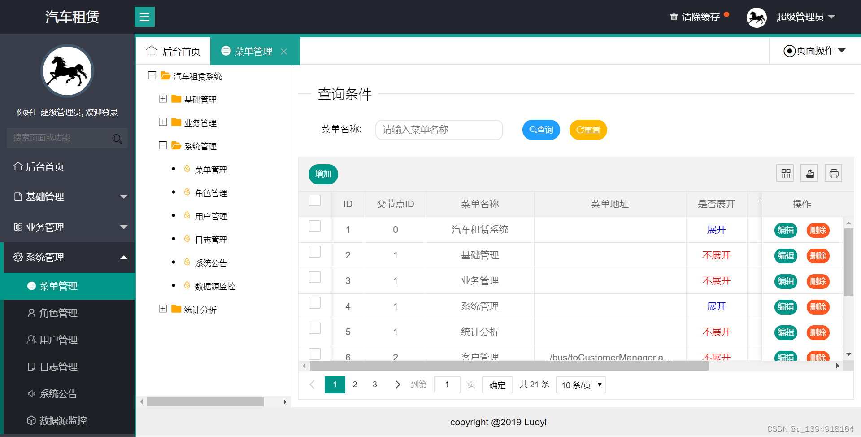Check the row checkbox for ID 3
Image resolution: width=861 pixels, height=437 pixels.
[315, 277]
